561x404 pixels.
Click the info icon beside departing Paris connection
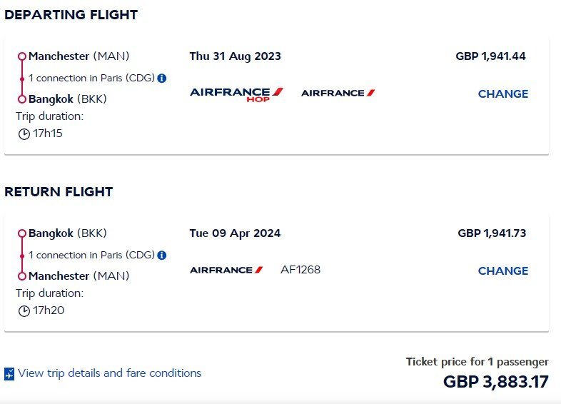tap(162, 78)
